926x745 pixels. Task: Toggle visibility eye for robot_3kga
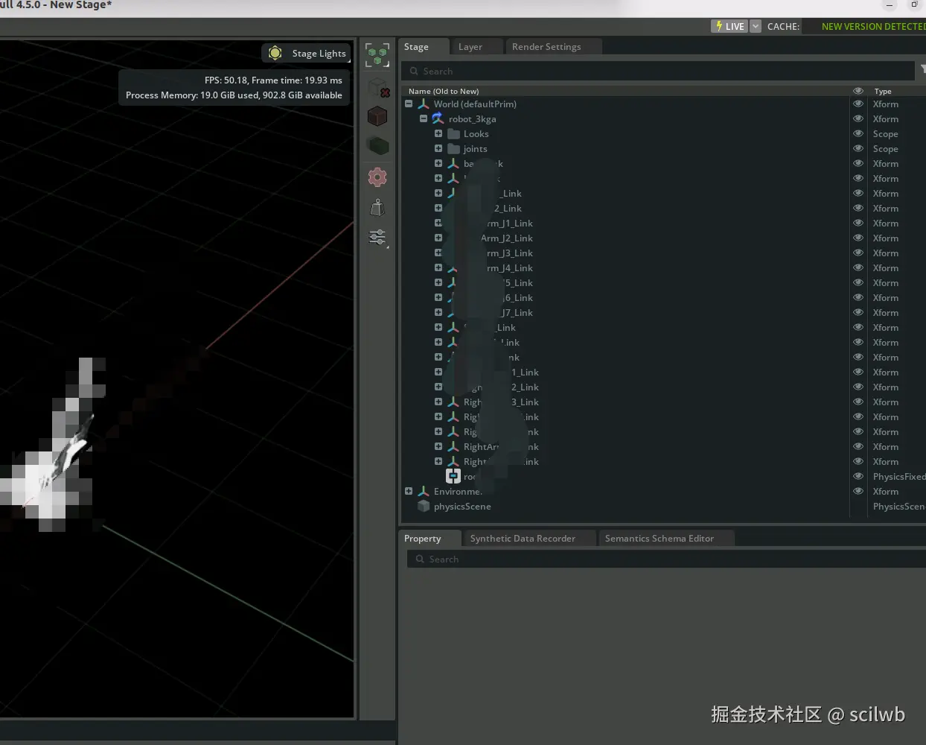click(858, 119)
